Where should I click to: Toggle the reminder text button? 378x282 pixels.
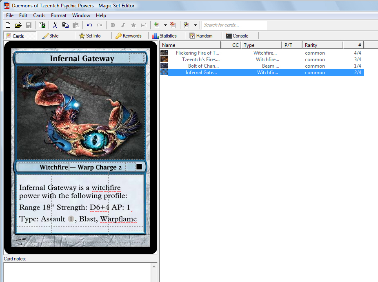point(143,25)
